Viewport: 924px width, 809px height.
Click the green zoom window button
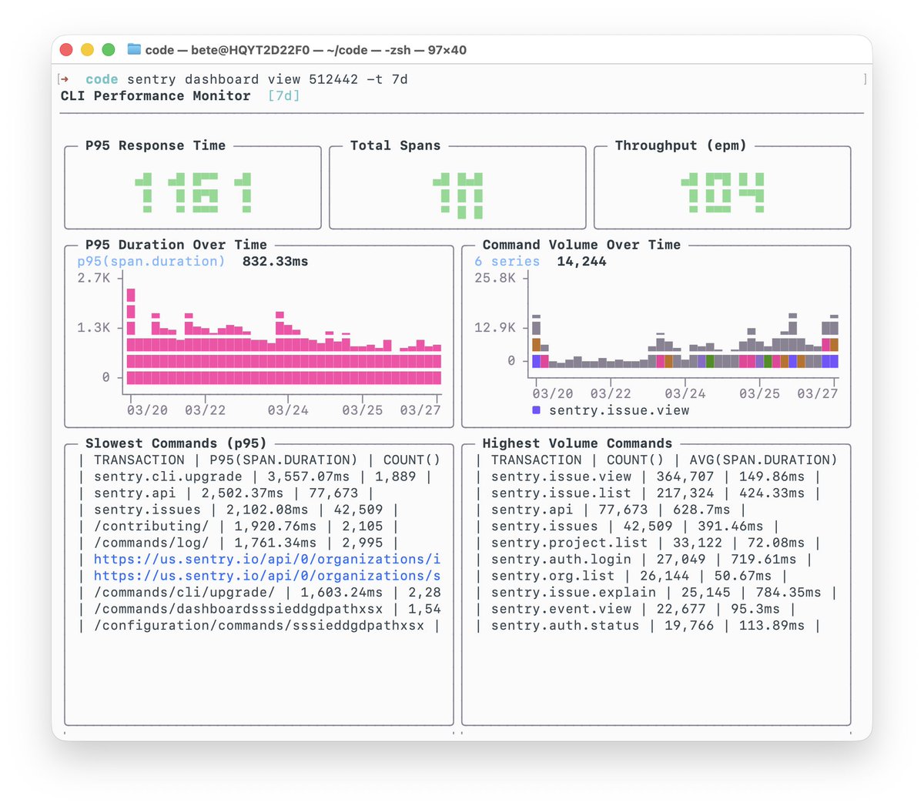point(109,49)
